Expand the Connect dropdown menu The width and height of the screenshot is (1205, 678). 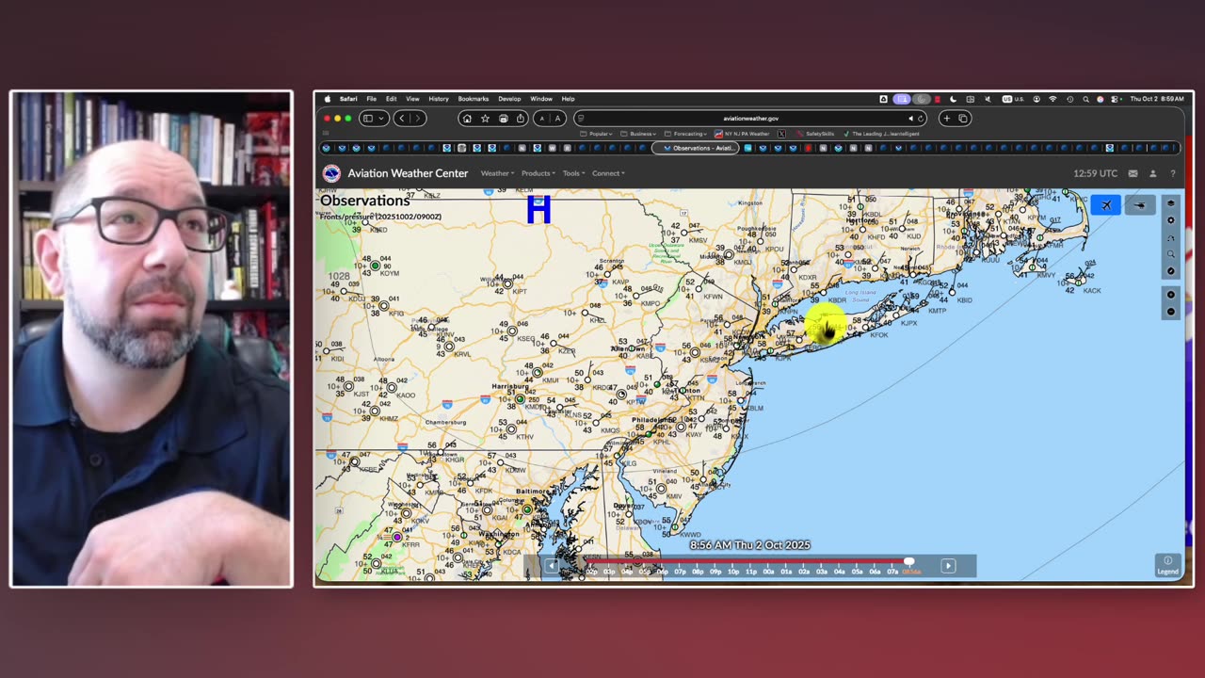[608, 173]
